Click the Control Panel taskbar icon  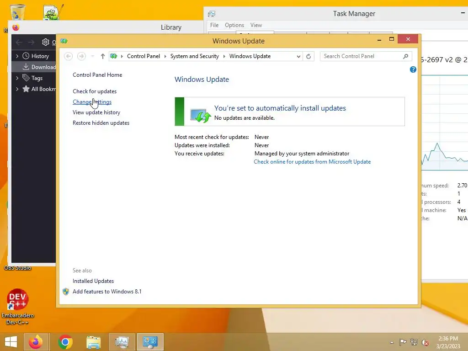[x=150, y=342]
